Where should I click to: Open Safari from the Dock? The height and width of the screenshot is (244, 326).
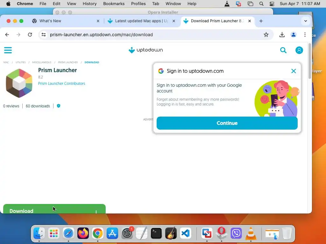[68, 234]
